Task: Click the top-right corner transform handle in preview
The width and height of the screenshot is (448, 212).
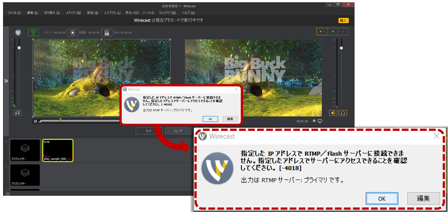Action: pyautogui.click(x=170, y=40)
